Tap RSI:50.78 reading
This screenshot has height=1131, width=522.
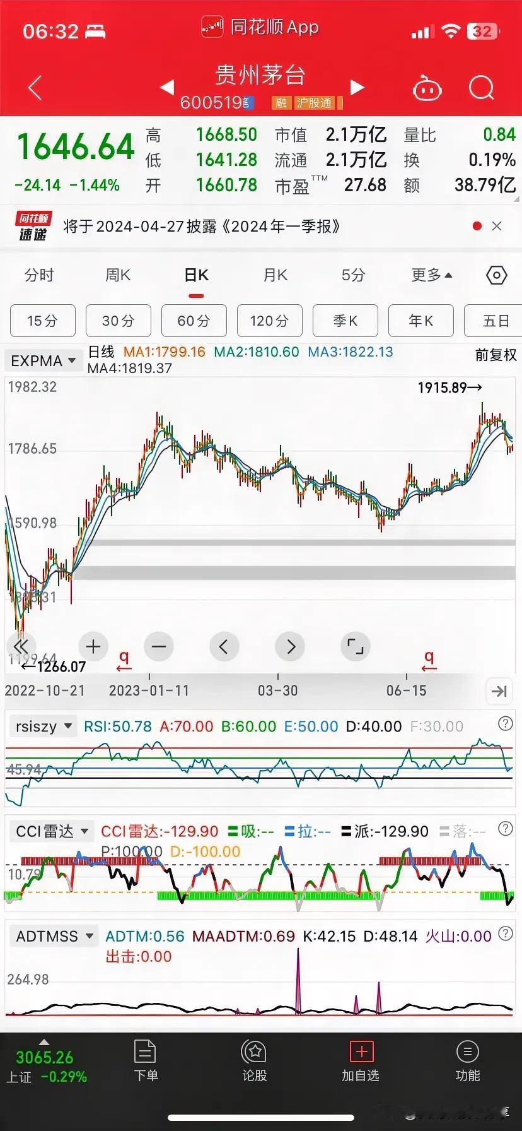(x=118, y=726)
